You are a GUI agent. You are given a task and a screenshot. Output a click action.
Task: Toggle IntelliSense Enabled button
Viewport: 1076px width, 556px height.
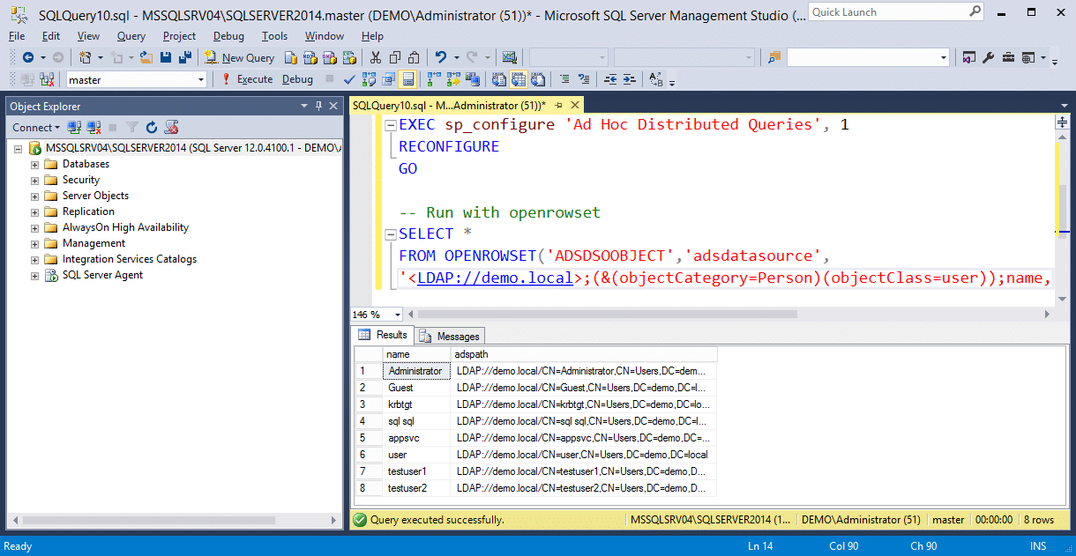point(407,79)
